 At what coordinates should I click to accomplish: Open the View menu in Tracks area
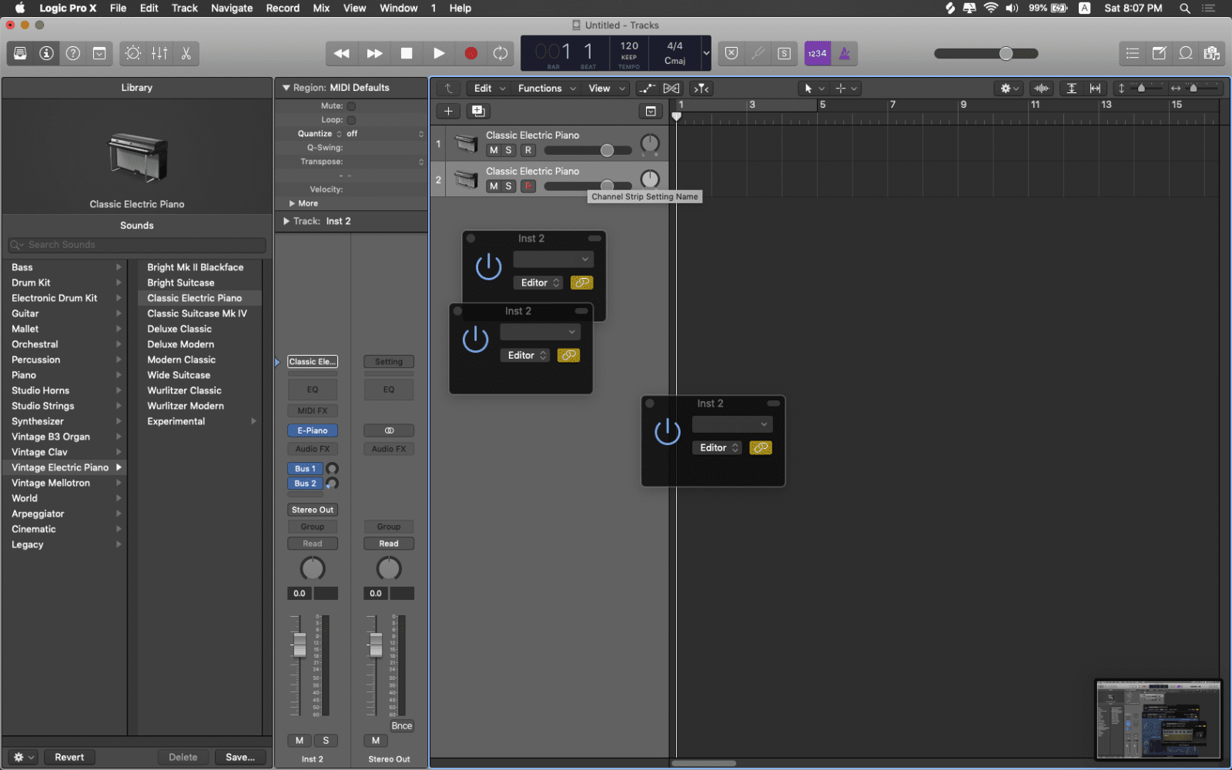607,89
